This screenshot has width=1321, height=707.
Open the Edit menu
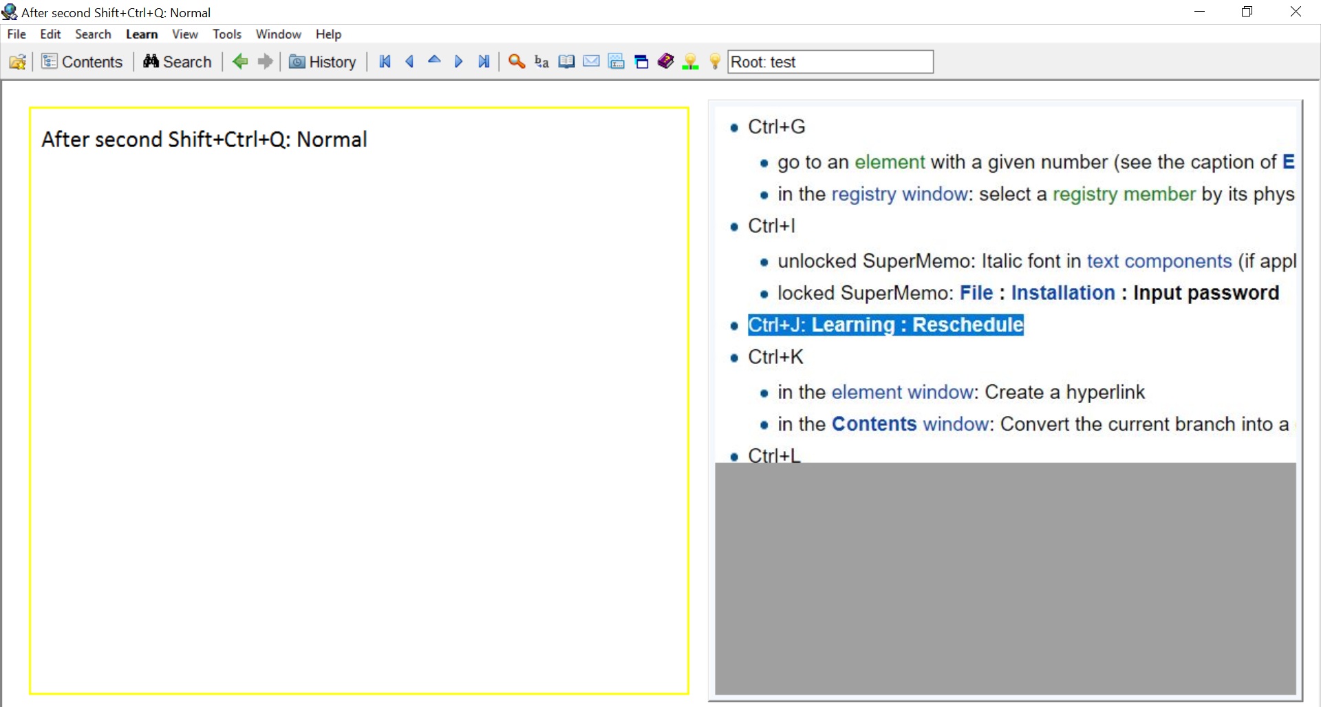click(x=50, y=34)
